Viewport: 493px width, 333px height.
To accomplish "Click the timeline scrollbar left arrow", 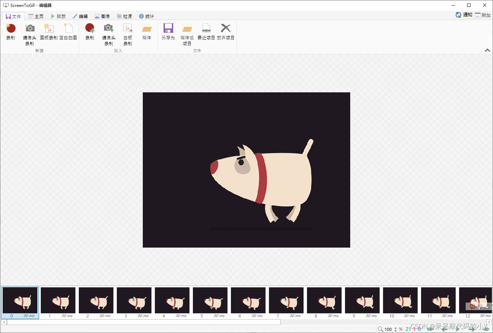I will pyautogui.click(x=4, y=322).
